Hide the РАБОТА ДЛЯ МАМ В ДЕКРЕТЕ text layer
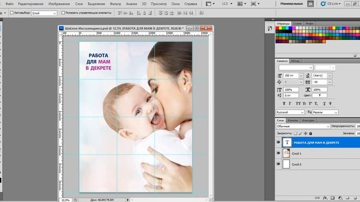This screenshot has height=202, width=360. [278, 143]
